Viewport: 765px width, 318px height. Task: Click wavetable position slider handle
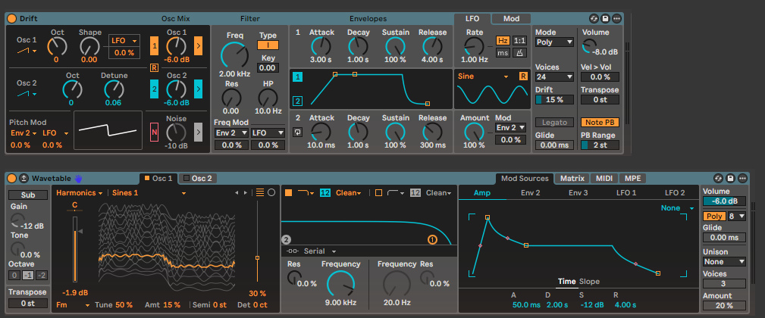coord(257,257)
